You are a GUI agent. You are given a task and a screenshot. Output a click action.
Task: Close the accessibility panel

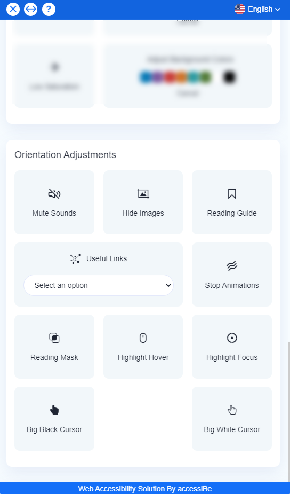(x=13, y=10)
